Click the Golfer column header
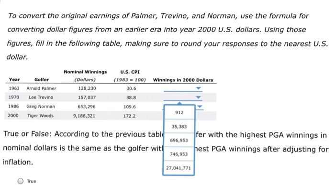 click(x=42, y=79)
